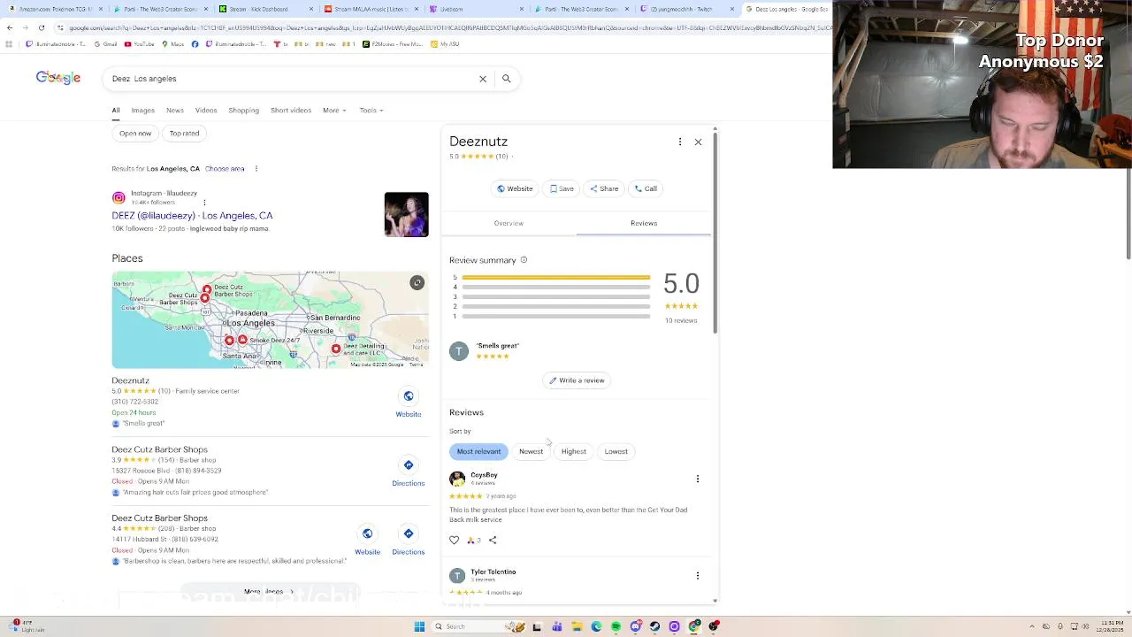Toggle the Open now filter chip
Viewport: 1132px width, 637px height.
135,134
